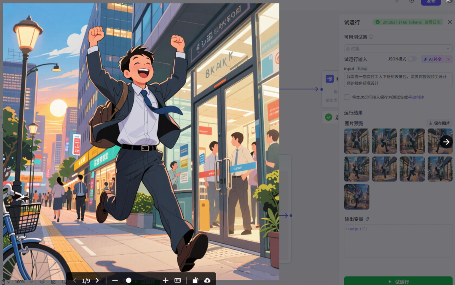Toggle the JSON模式 switch

click(412, 59)
